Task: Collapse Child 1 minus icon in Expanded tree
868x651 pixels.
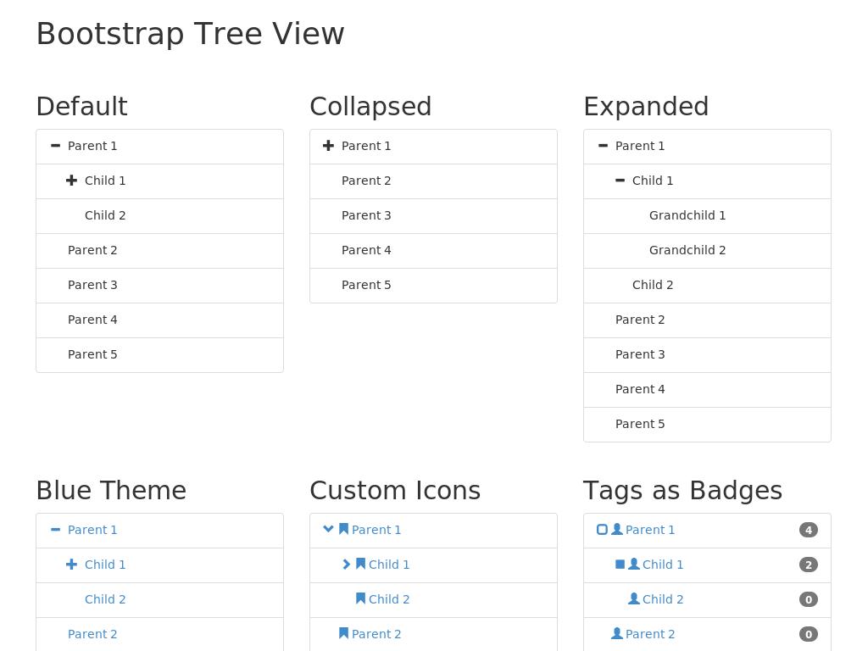Action: pos(620,181)
